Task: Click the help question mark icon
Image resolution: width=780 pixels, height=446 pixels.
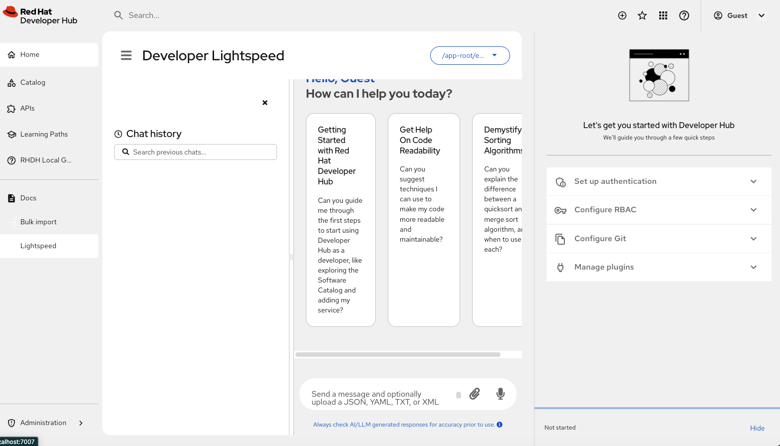Action: [x=684, y=15]
